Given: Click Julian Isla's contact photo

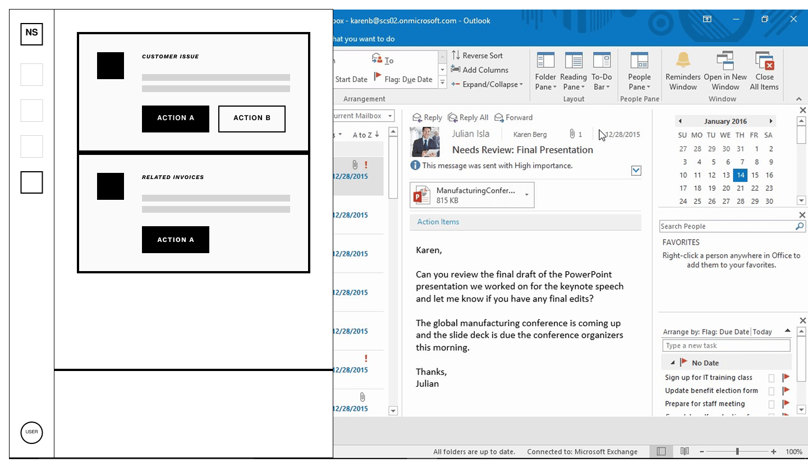Looking at the screenshot, I should (425, 142).
